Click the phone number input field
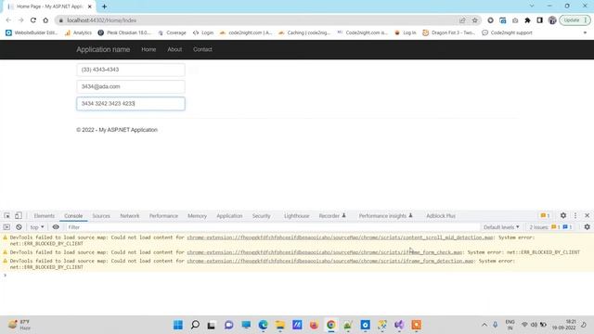This screenshot has height=334, width=594. (x=131, y=70)
